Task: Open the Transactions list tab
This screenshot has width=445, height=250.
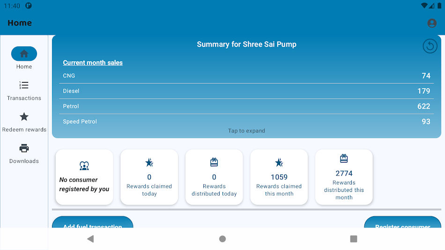Action: [24, 91]
